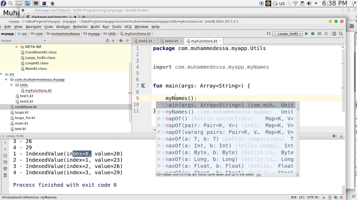Image resolution: width=357 pixels, height=200 pixels.
Task: Open the Edit menu
Action: click(8, 27)
